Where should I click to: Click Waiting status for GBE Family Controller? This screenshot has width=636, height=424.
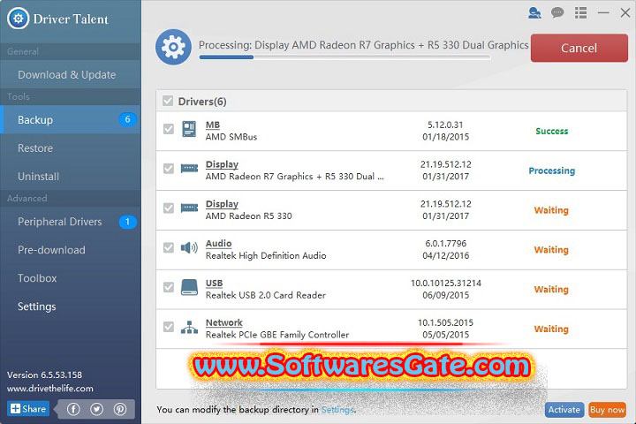551,329
